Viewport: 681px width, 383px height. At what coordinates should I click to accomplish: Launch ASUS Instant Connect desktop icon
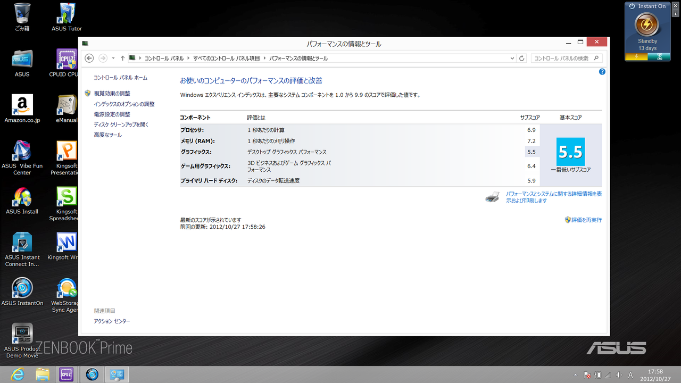tap(22, 249)
